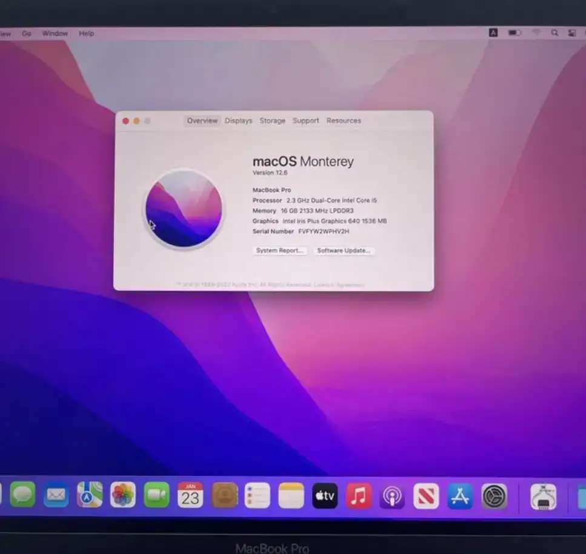The width and height of the screenshot is (586, 554).
Task: Open Calendar showing Jan 23
Action: pos(190,495)
